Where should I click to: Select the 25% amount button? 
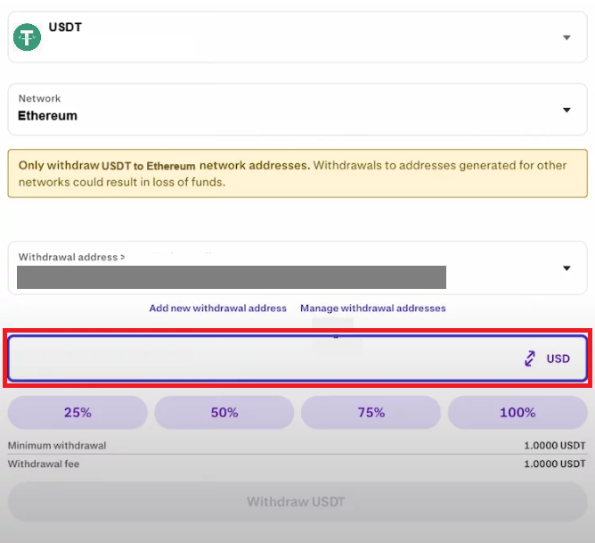[x=77, y=412]
